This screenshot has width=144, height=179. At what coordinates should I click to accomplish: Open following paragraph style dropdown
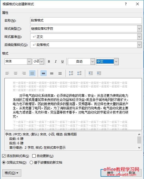coord(139,45)
